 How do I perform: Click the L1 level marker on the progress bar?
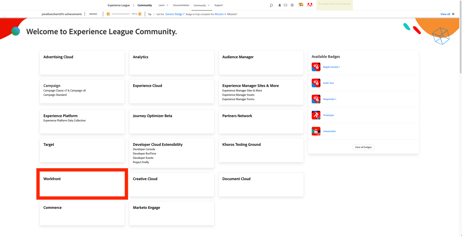coord(108,14)
